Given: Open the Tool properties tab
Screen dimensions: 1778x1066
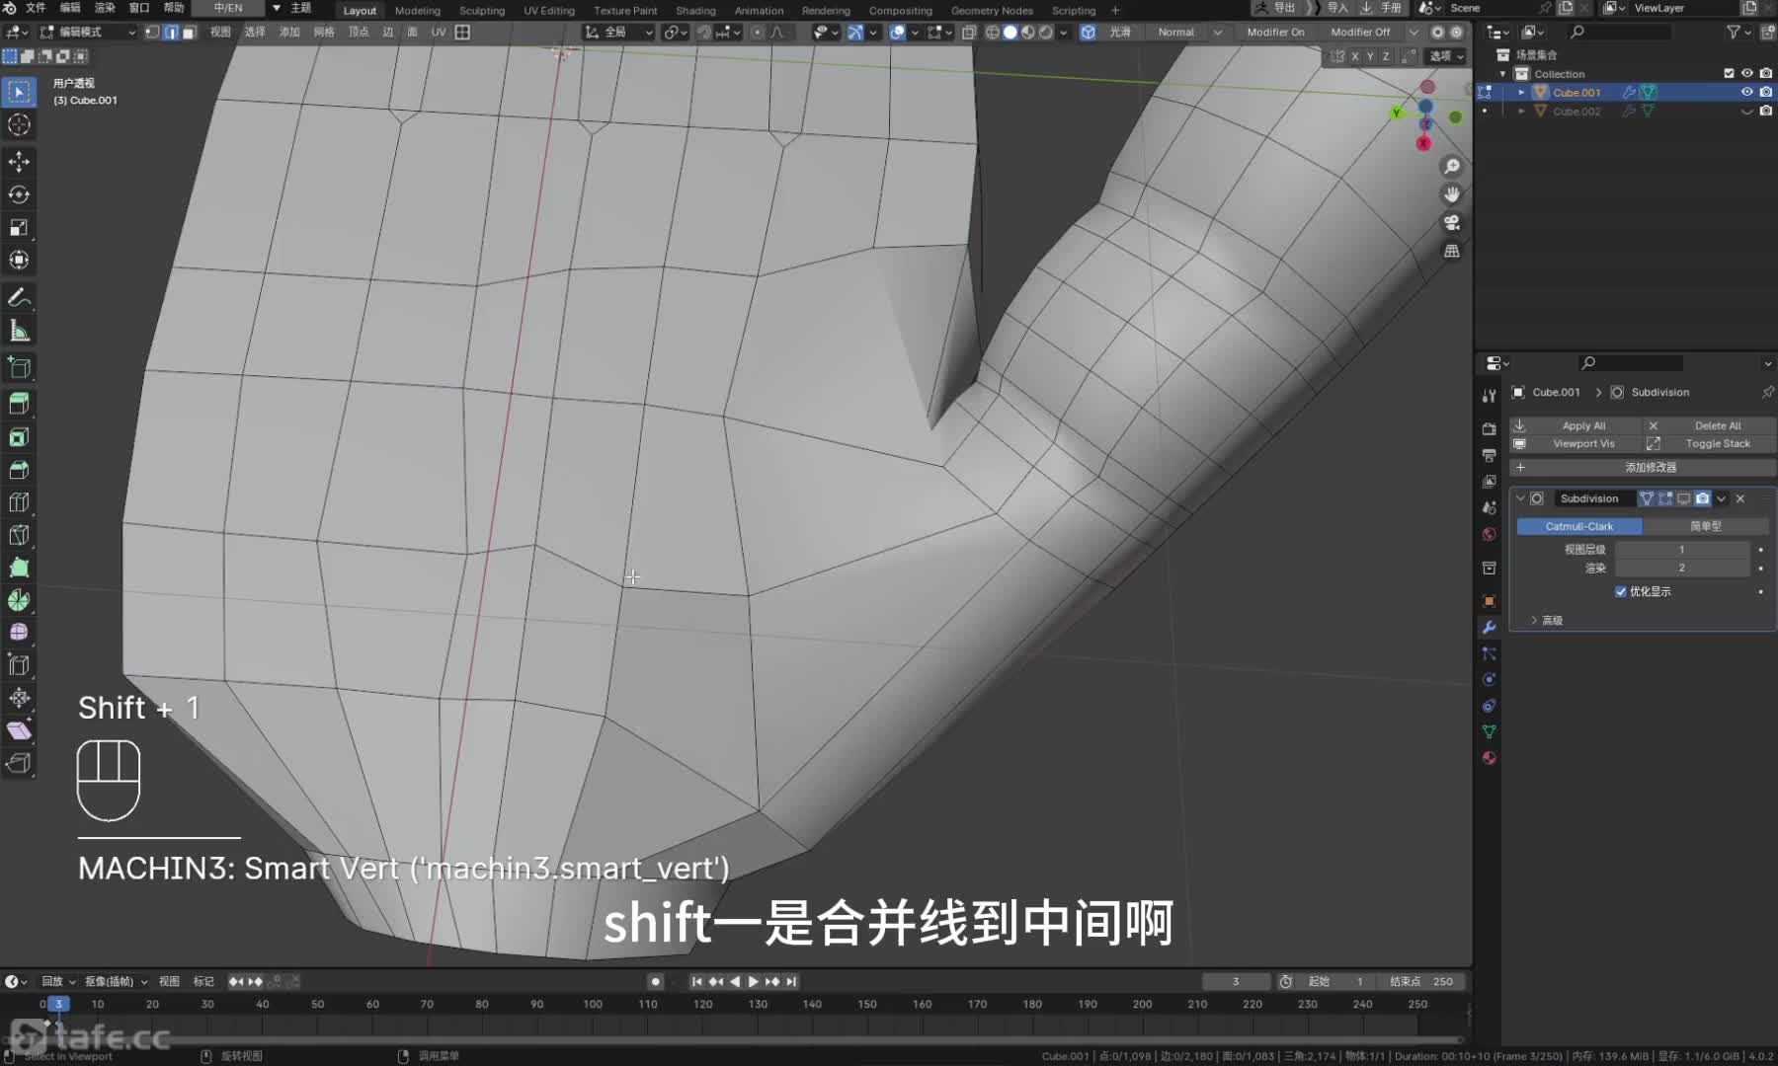Looking at the screenshot, I should tap(1489, 395).
